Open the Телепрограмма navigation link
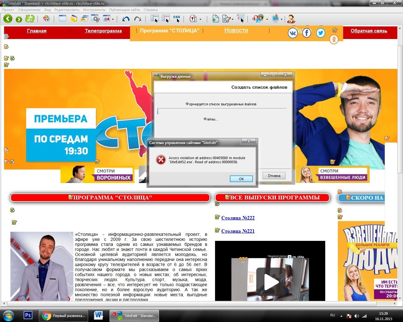This screenshot has width=403, height=322. click(103, 31)
